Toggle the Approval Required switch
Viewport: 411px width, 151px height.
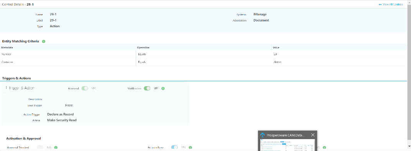click(40, 147)
